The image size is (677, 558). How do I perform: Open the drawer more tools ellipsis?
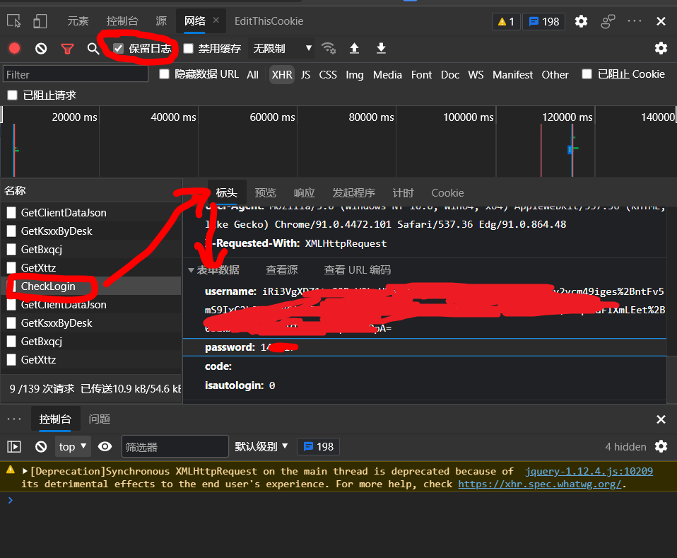(14, 419)
